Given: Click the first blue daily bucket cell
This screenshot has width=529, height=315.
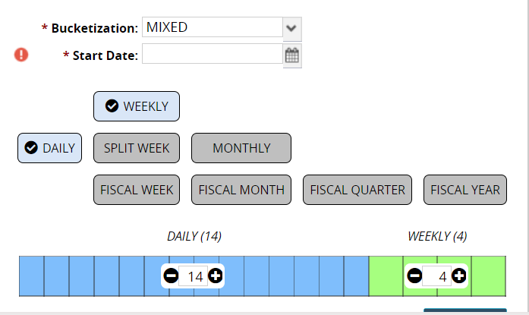Looking at the screenshot, I should (31, 276).
